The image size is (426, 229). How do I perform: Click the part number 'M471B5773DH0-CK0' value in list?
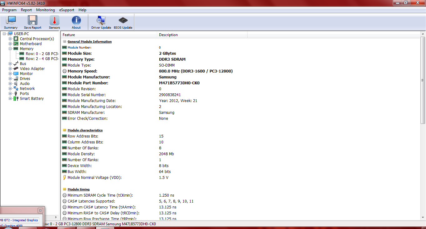179,83
